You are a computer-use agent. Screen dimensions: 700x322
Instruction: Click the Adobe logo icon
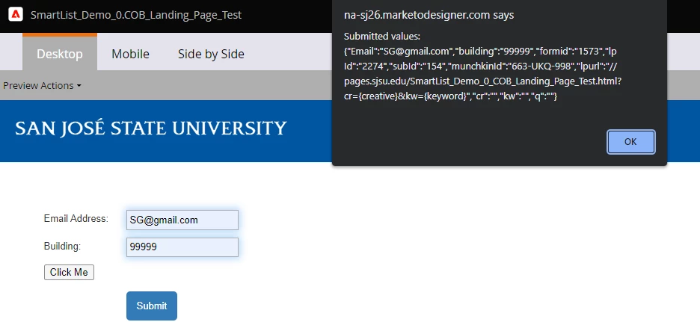tap(16, 15)
